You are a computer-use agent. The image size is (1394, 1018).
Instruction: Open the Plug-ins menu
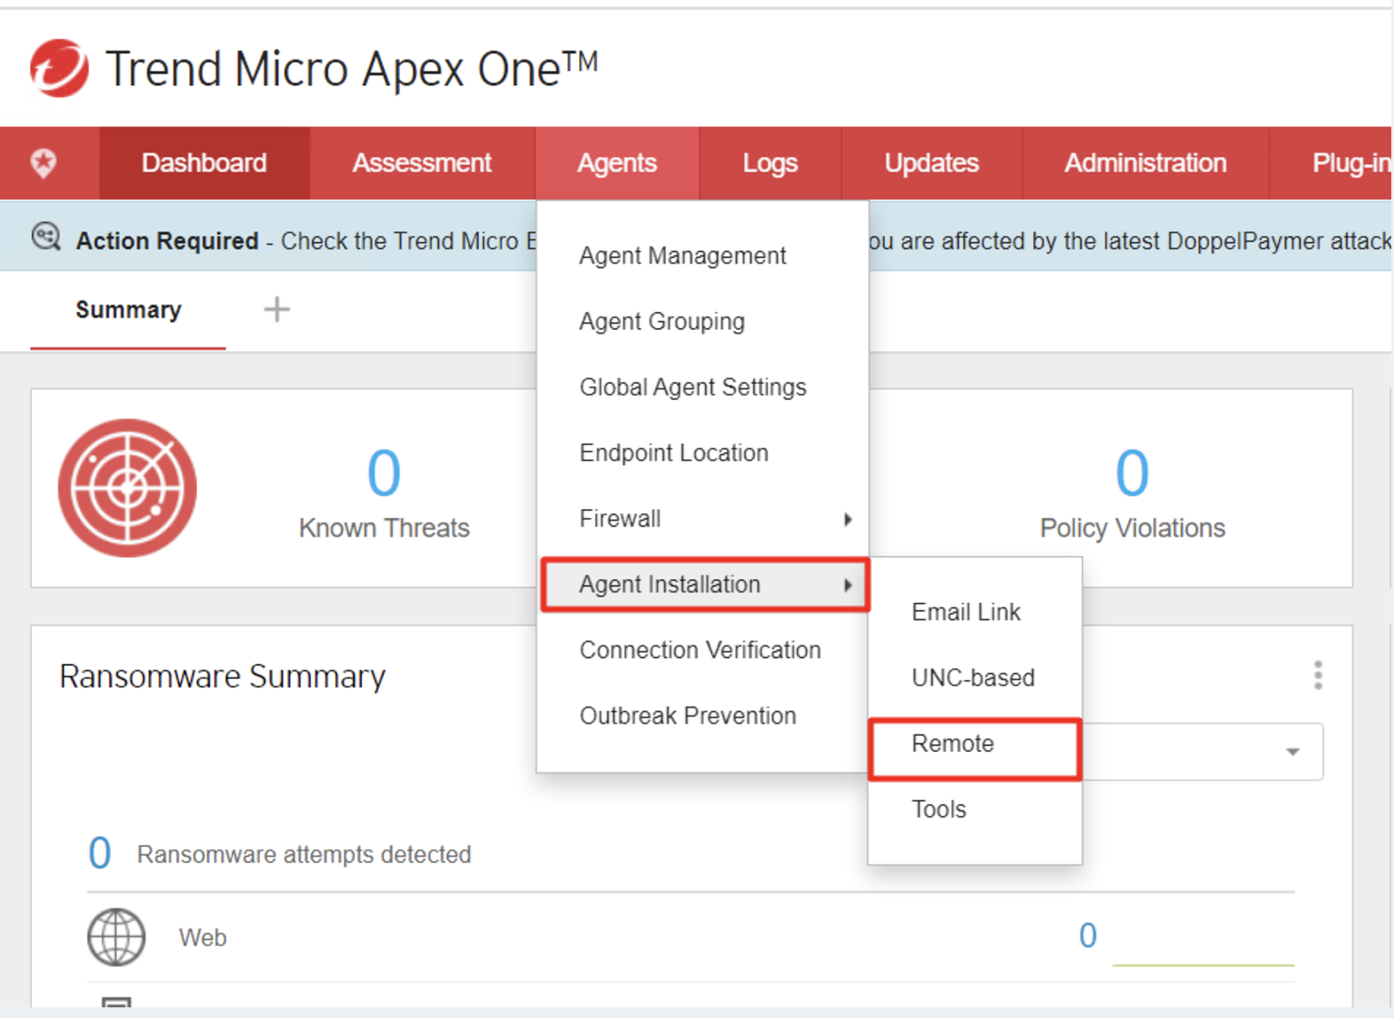click(x=1332, y=163)
